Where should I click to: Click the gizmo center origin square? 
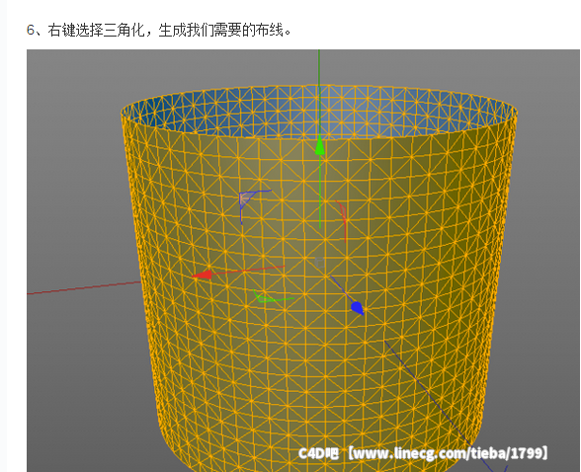tap(320, 262)
